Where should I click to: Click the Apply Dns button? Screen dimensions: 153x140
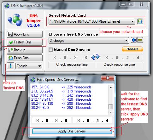25,34
